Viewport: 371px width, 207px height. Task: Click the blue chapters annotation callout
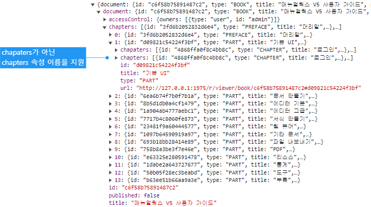(43, 57)
